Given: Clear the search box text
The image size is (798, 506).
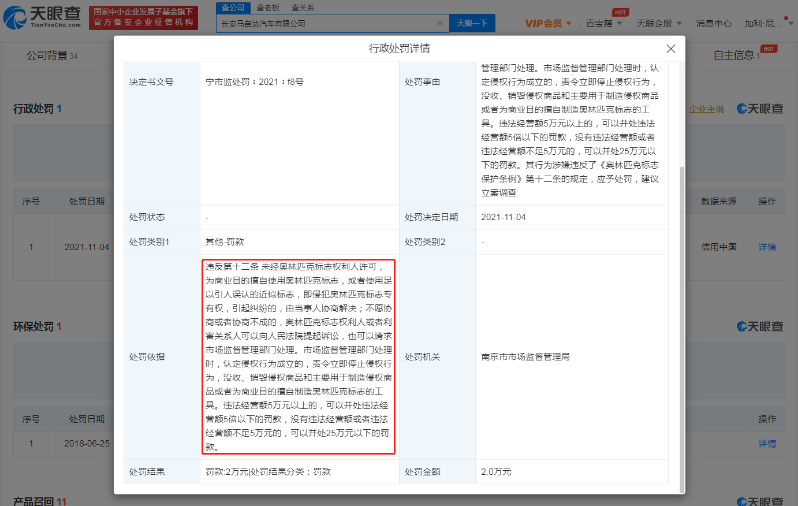Looking at the screenshot, I should 440,24.
